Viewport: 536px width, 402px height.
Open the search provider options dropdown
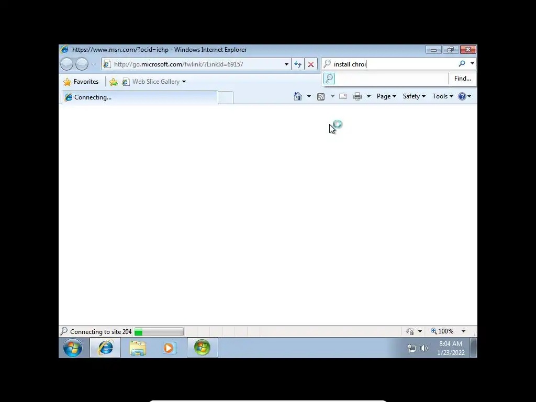[x=472, y=63]
